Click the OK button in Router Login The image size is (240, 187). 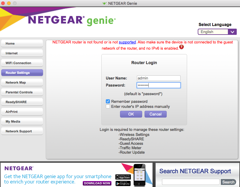[131, 114]
